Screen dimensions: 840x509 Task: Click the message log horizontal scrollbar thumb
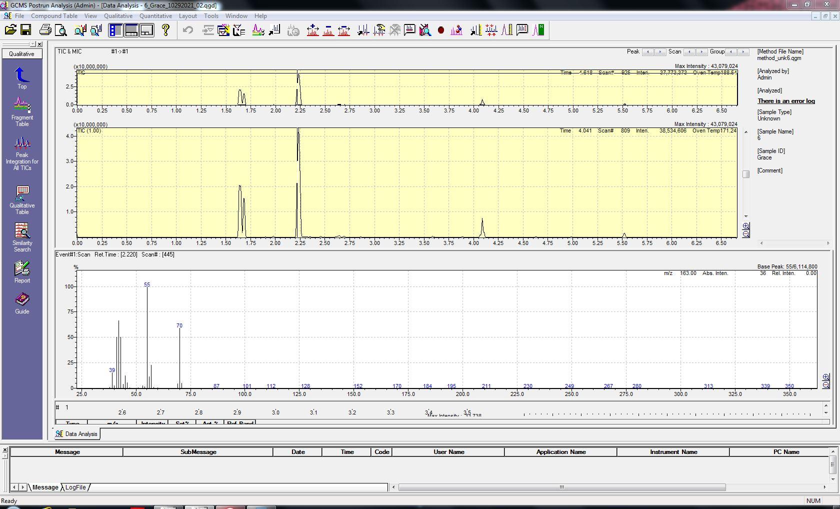click(562, 487)
